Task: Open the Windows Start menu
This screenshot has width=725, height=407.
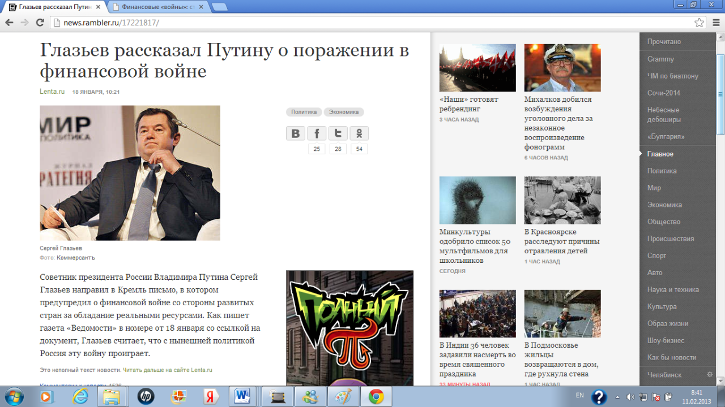Action: coord(13,397)
